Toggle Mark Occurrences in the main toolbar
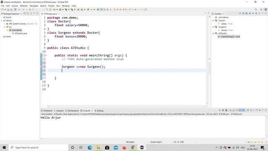The height and width of the screenshot is (151, 268). [101, 10]
